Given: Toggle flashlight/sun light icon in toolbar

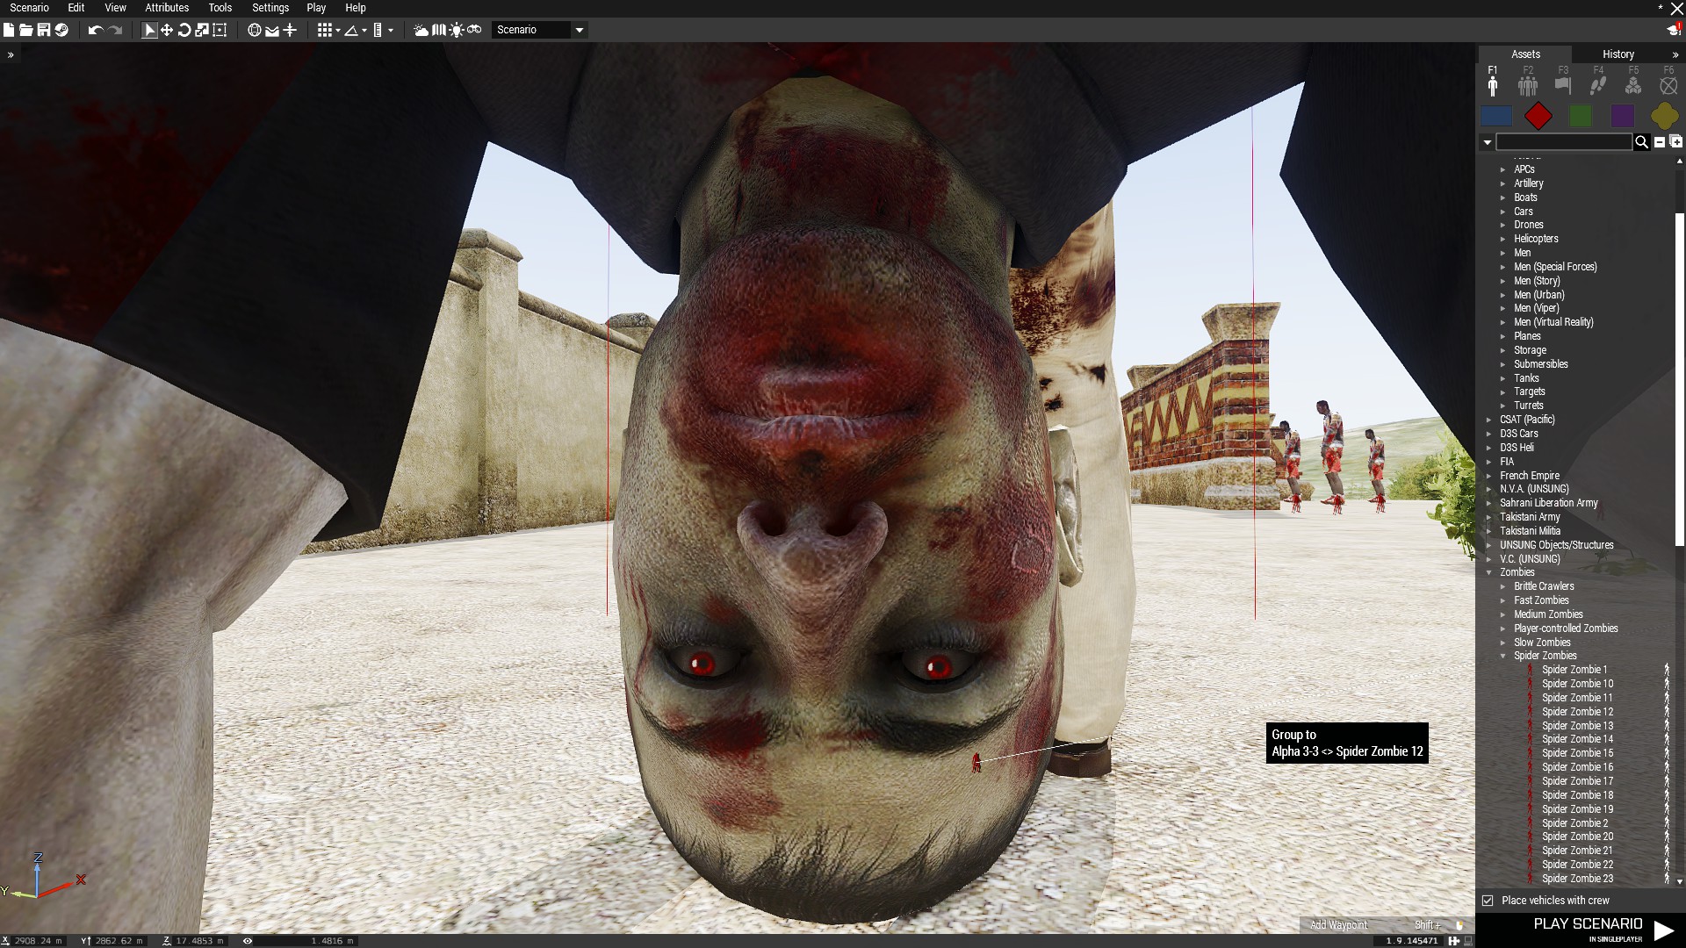Looking at the screenshot, I should [x=457, y=30].
